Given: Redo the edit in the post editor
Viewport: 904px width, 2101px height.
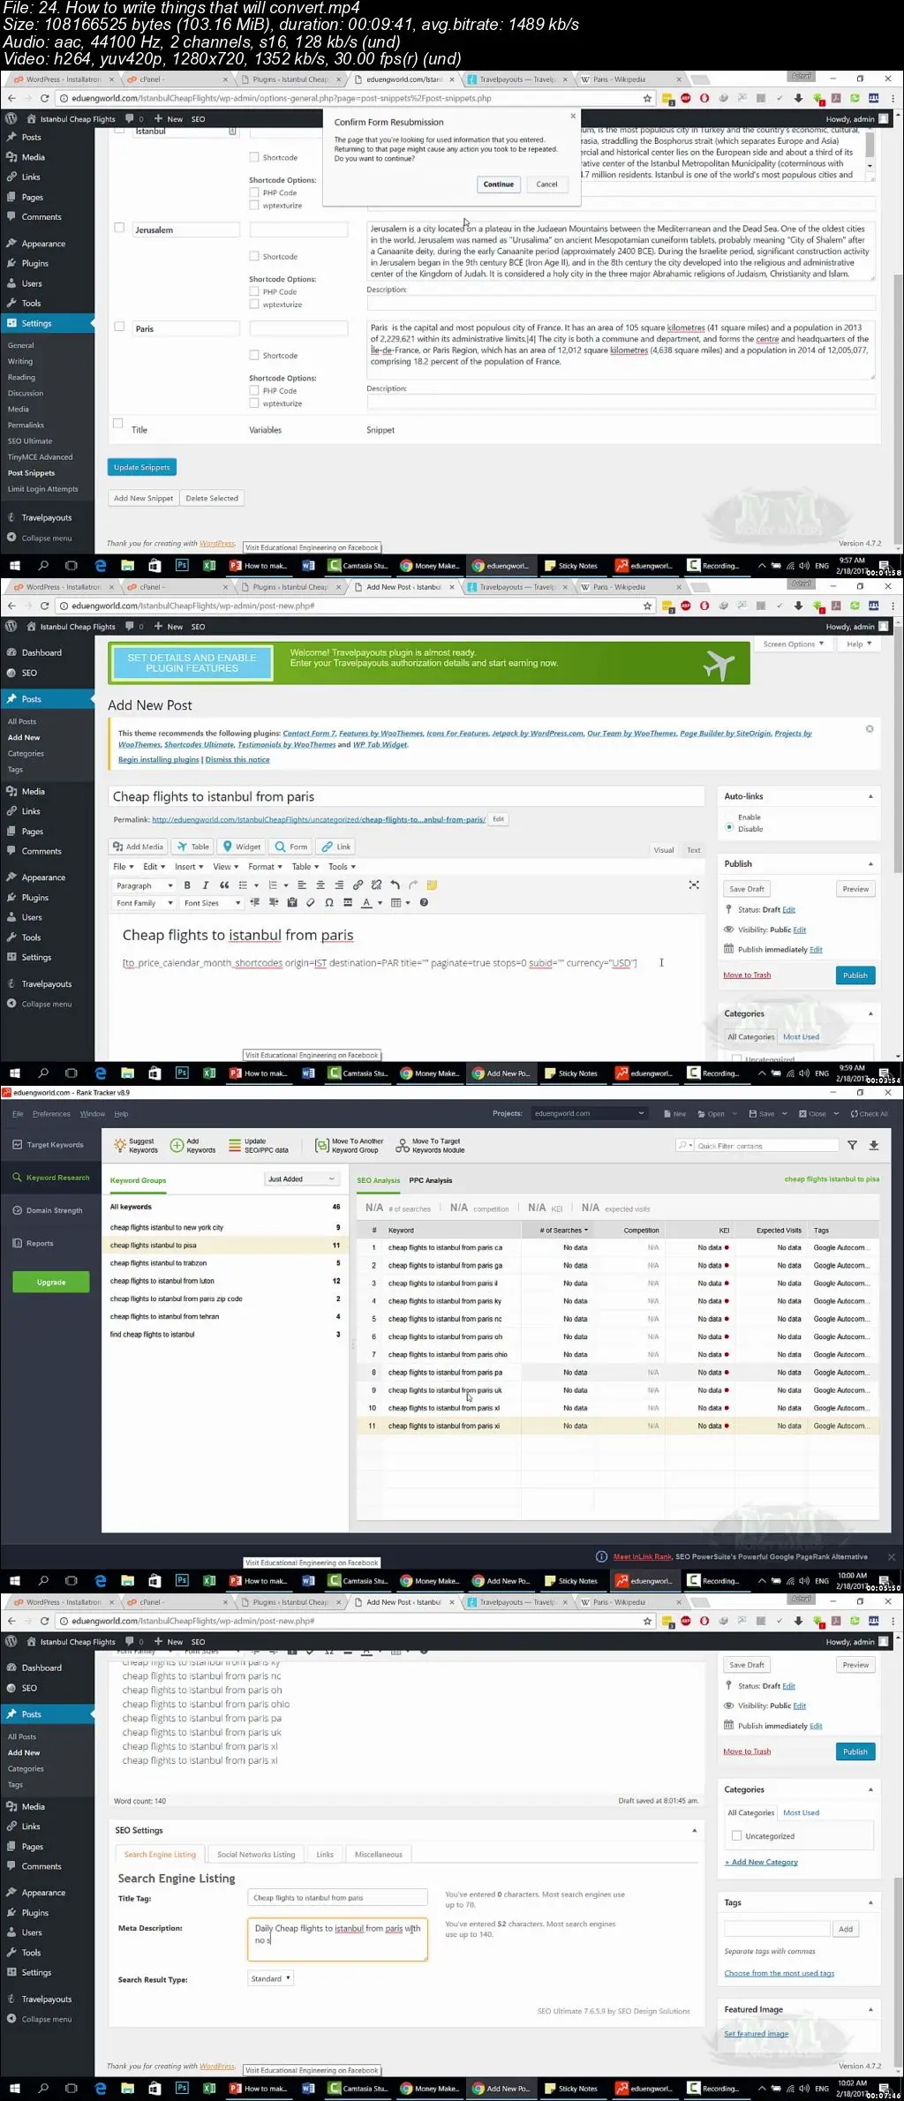Looking at the screenshot, I should (x=413, y=885).
